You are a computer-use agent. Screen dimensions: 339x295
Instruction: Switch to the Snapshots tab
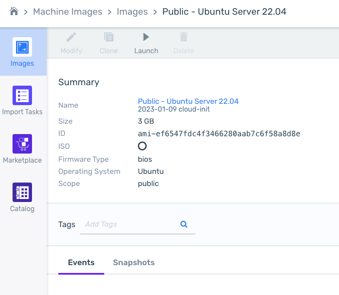click(x=134, y=262)
